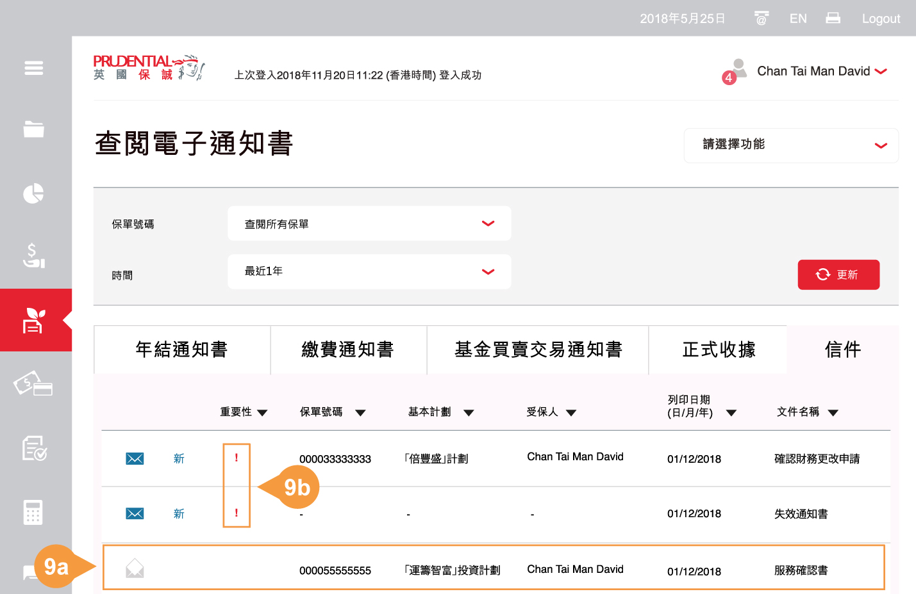
Task: Click the folder icon in sidebar
Action: point(34,129)
